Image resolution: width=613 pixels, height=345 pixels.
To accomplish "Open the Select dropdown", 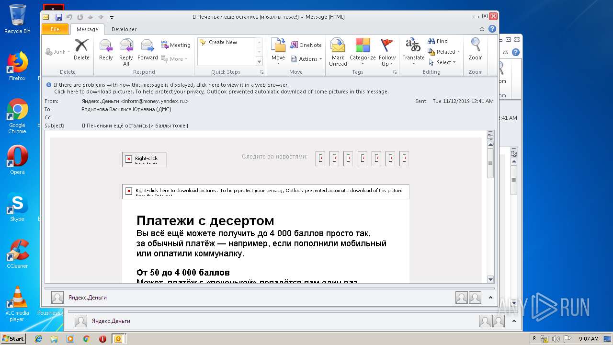I will pos(443,62).
